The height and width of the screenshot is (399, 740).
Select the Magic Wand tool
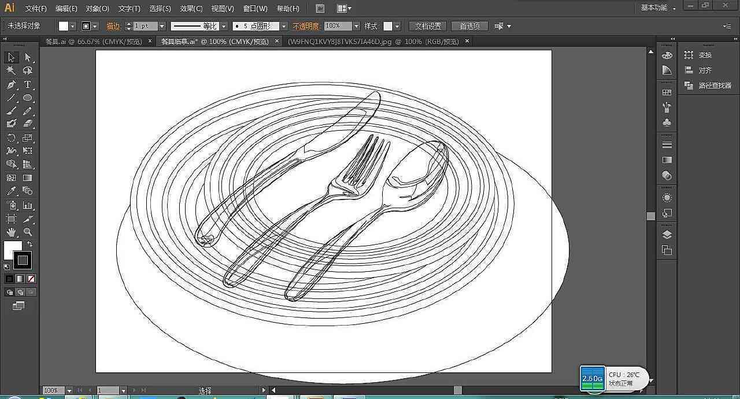11,71
